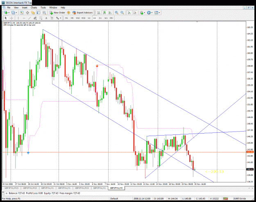Open the Window menu
The height and width of the screenshot is (202, 256).
[53, 7]
